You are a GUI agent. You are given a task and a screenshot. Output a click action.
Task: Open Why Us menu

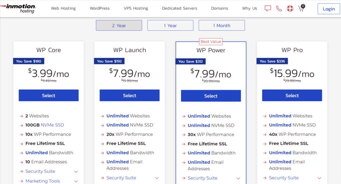[x=249, y=8]
